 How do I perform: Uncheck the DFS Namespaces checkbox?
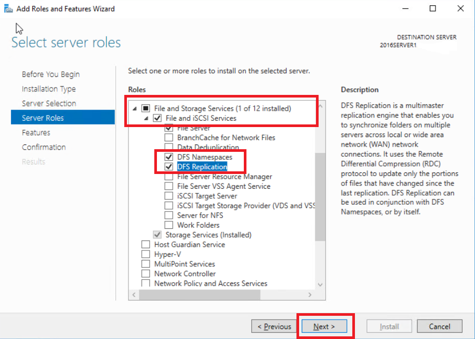point(169,157)
